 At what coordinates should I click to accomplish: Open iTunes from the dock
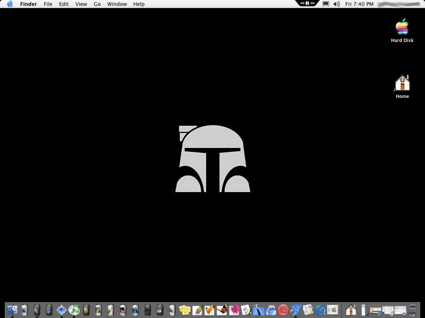point(74,310)
